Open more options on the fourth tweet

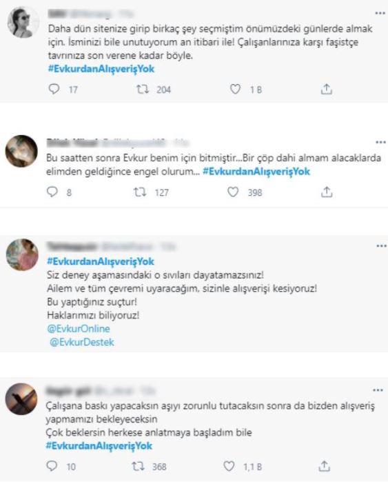pos(378,390)
